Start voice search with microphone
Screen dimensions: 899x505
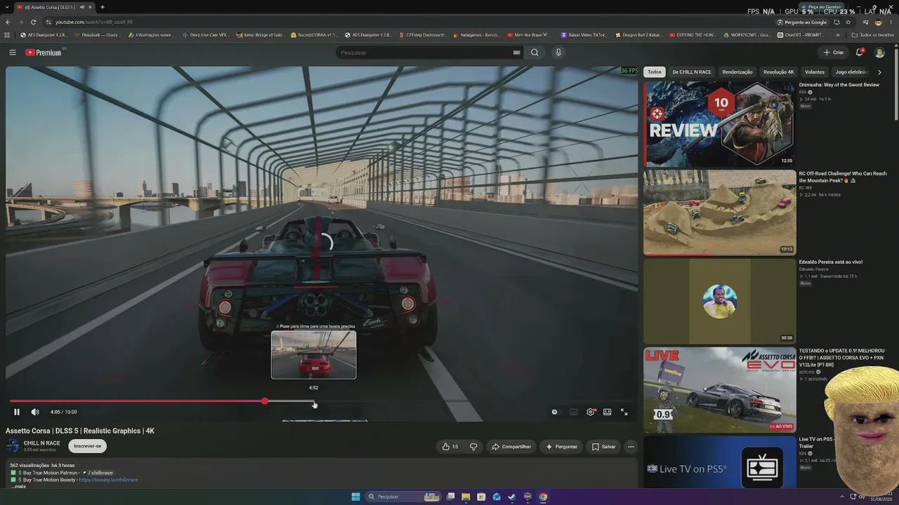pyautogui.click(x=558, y=53)
